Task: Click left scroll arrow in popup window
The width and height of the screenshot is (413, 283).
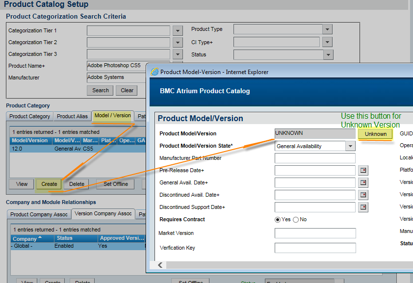Action: [x=160, y=265]
